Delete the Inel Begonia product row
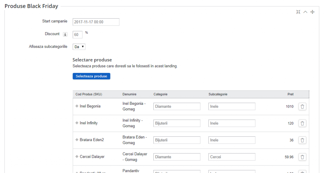324x173 pixels. click(x=302, y=107)
